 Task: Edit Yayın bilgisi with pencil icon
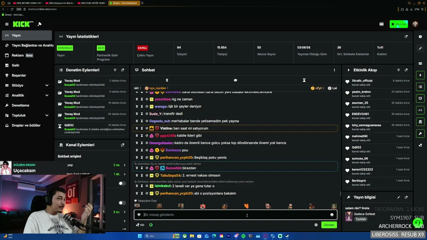tap(398, 197)
